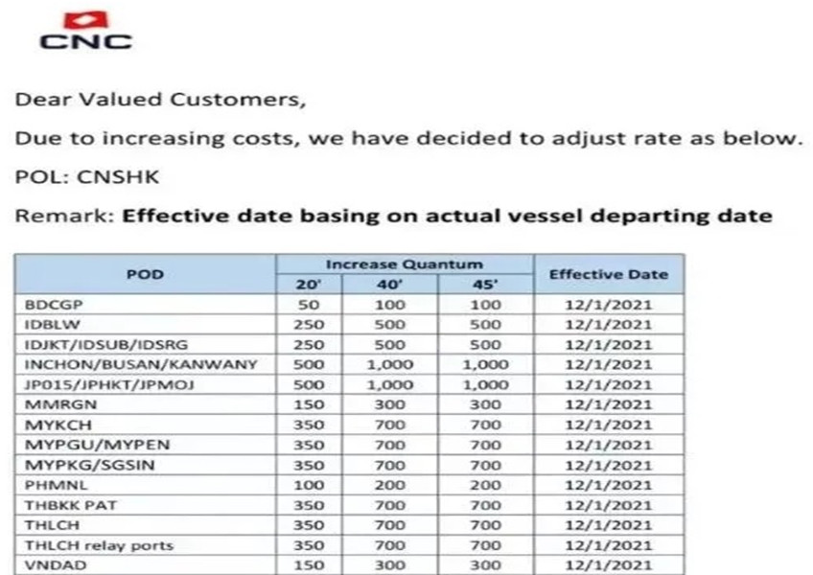The image size is (813, 575).
Task: Click the THBKK PAT cell
Action: (64, 505)
